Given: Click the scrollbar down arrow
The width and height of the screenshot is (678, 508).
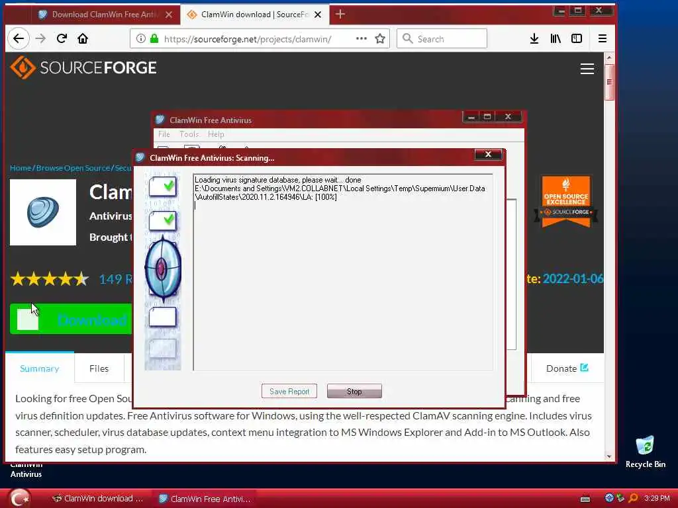Looking at the screenshot, I should pyautogui.click(x=609, y=456).
